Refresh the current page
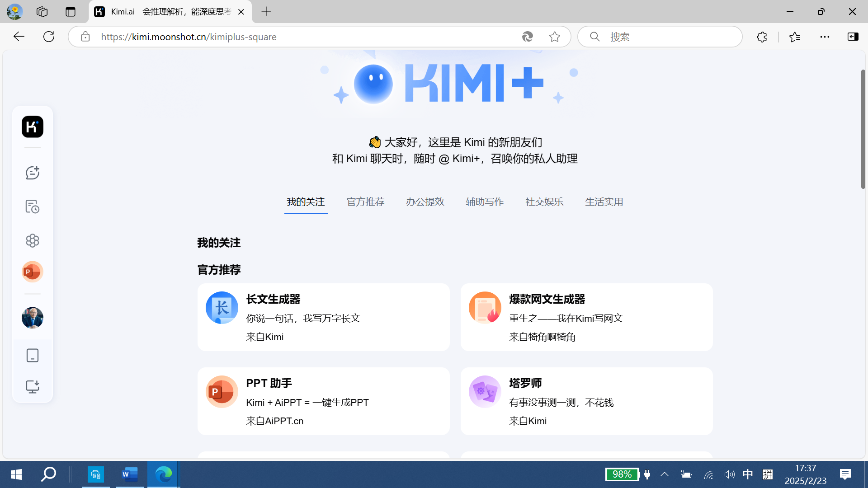This screenshot has height=488, width=868. (x=49, y=37)
